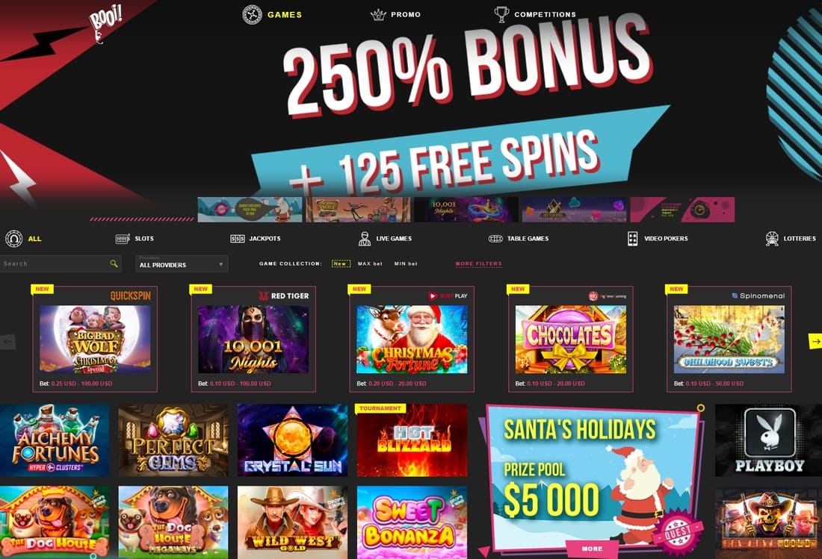Viewport: 822px width, 559px height.
Task: Open Games via the chip icon
Action: pos(252,15)
